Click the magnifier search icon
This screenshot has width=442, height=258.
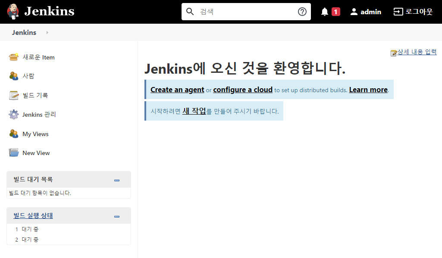(x=190, y=12)
